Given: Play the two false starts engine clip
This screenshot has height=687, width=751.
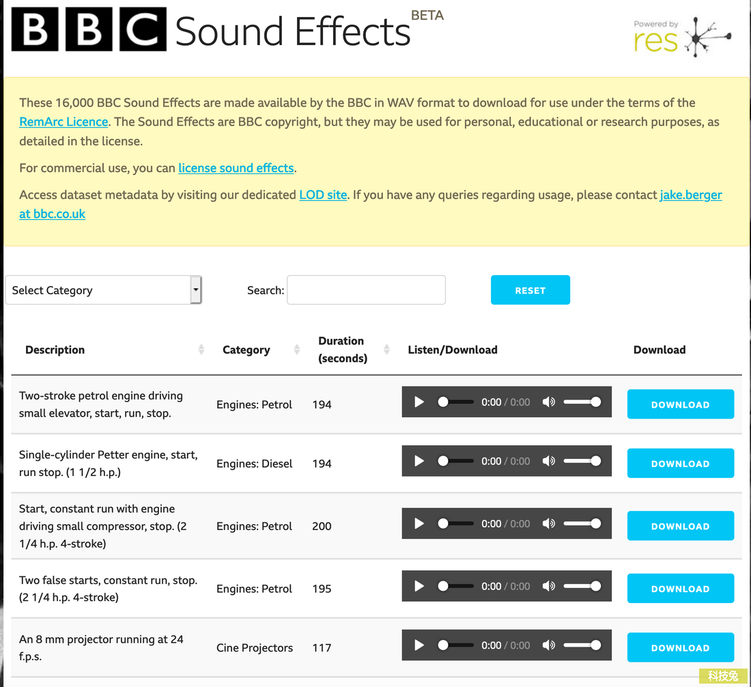Looking at the screenshot, I should pyautogui.click(x=419, y=586).
